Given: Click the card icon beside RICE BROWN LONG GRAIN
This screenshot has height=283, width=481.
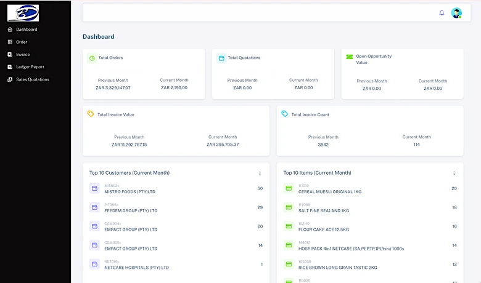Looking at the screenshot, I should click(289, 264).
